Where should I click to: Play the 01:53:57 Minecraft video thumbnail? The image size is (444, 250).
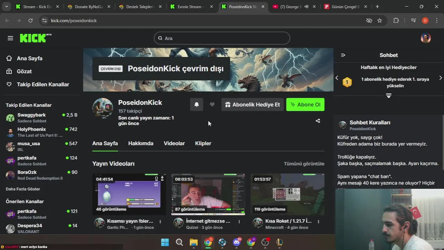(287, 194)
